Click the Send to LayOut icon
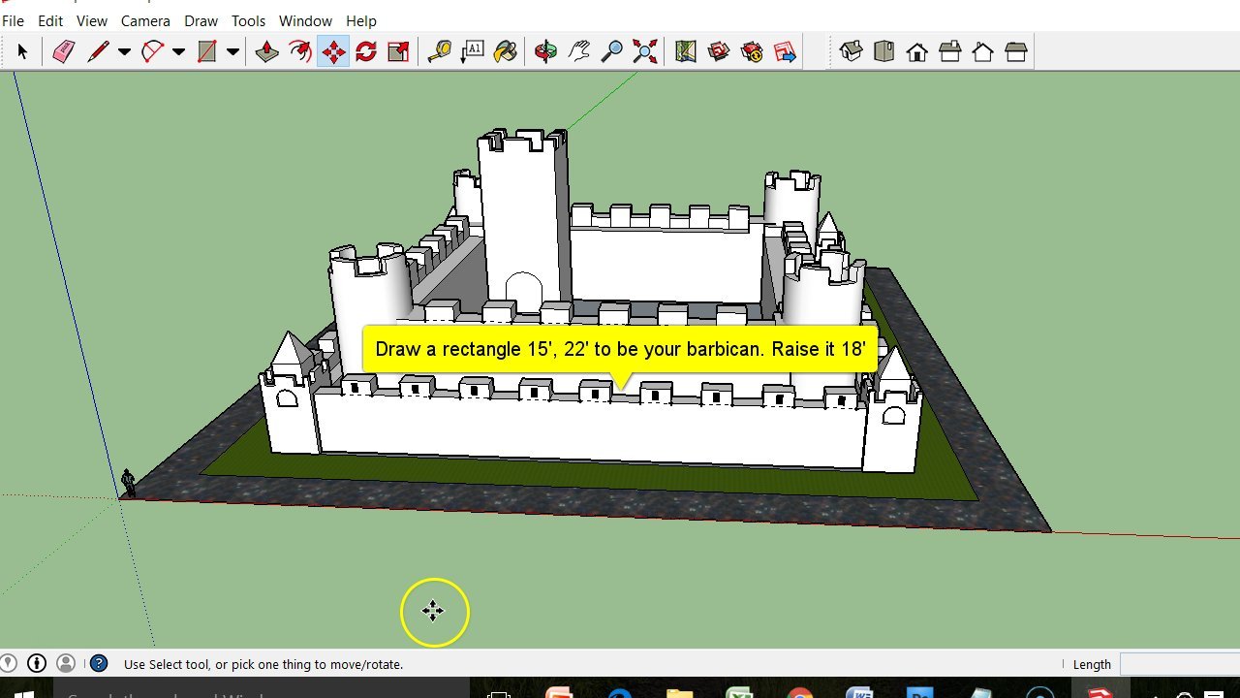This screenshot has width=1240, height=698. pyautogui.click(x=785, y=50)
